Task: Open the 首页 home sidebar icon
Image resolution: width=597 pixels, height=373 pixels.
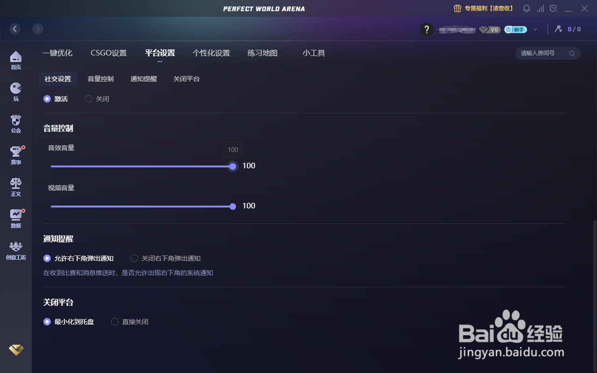Action: pos(16,60)
